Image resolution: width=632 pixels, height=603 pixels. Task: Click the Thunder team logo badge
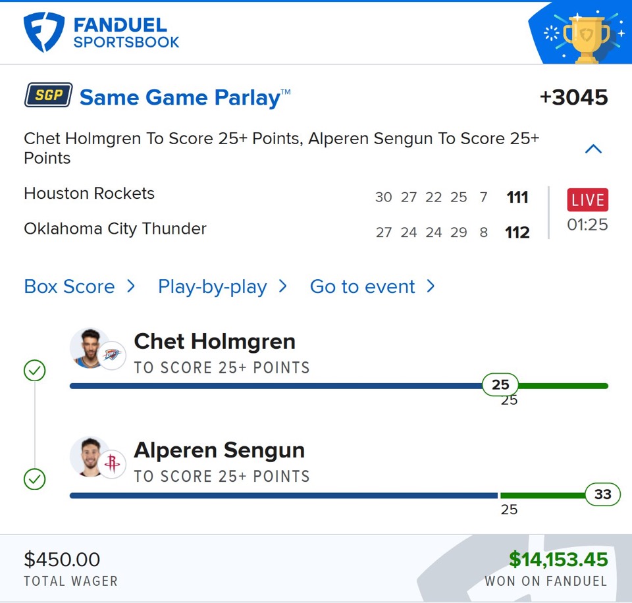pyautogui.click(x=112, y=355)
